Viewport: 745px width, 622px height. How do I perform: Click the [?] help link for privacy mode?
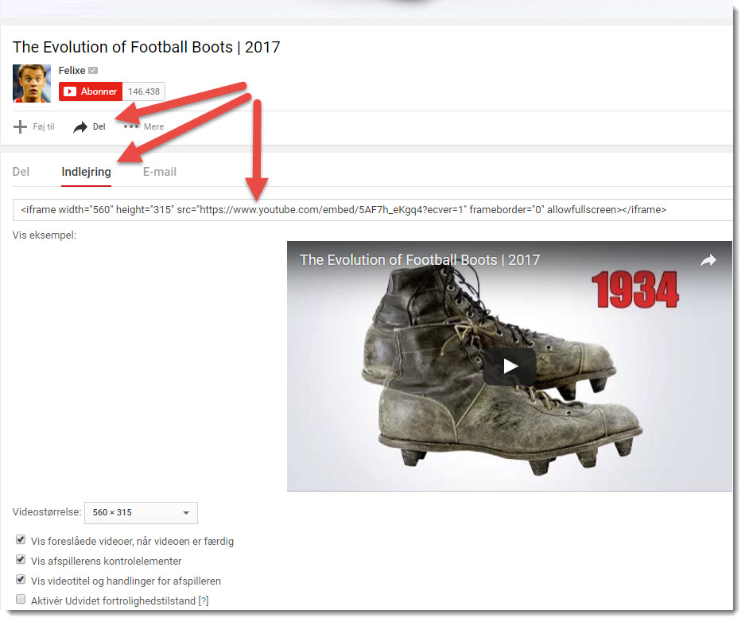point(204,601)
